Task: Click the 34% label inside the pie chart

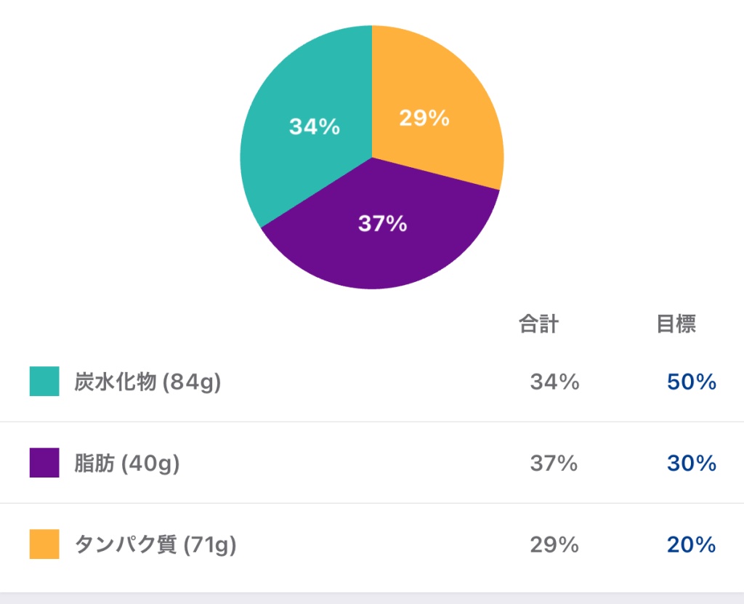Action: point(315,126)
